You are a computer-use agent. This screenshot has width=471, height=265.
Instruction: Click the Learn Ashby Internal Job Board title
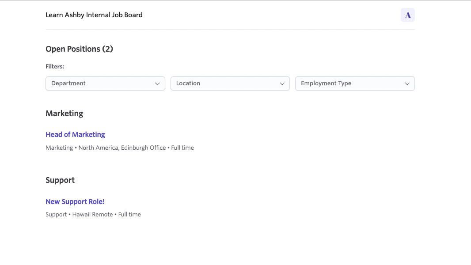click(x=94, y=15)
